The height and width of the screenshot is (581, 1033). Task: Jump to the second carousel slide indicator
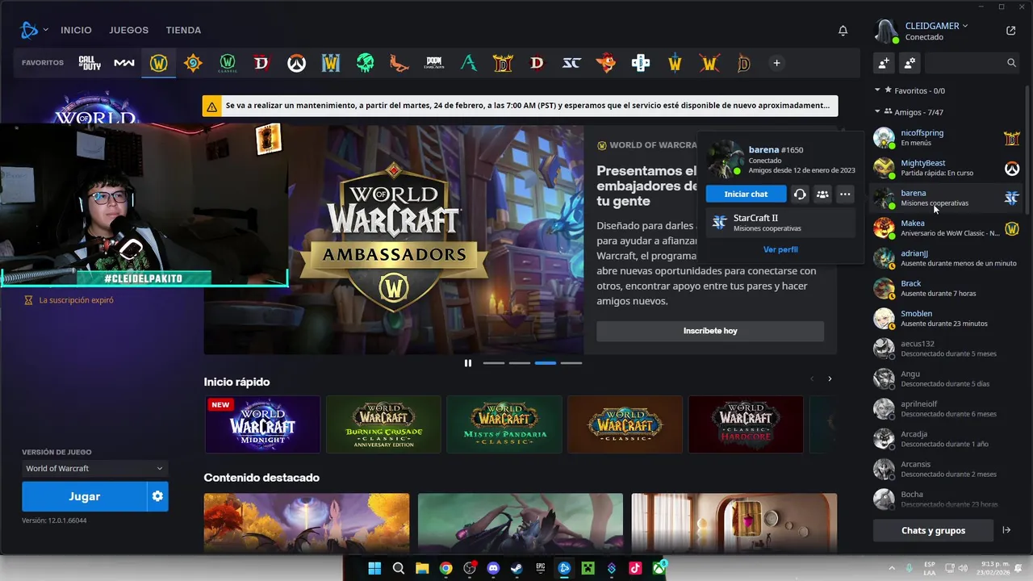point(519,363)
